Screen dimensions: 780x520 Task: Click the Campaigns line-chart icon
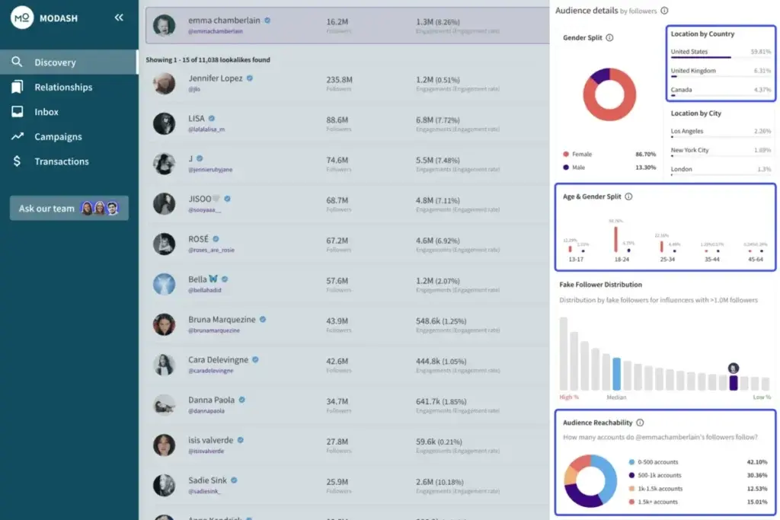pyautogui.click(x=19, y=136)
